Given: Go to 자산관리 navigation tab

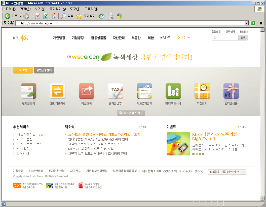Looking at the screenshot, I should 119,38.
